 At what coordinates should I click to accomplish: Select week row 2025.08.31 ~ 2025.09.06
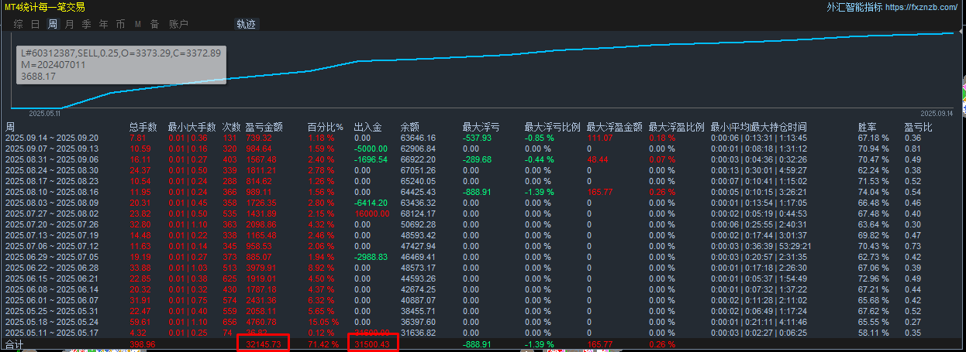(483, 159)
